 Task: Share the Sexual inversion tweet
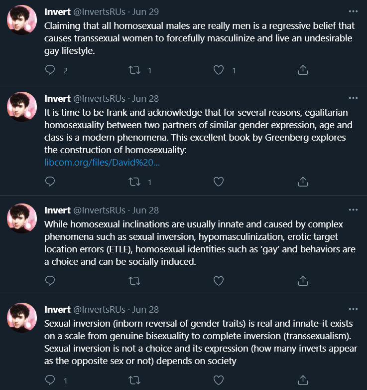click(303, 380)
